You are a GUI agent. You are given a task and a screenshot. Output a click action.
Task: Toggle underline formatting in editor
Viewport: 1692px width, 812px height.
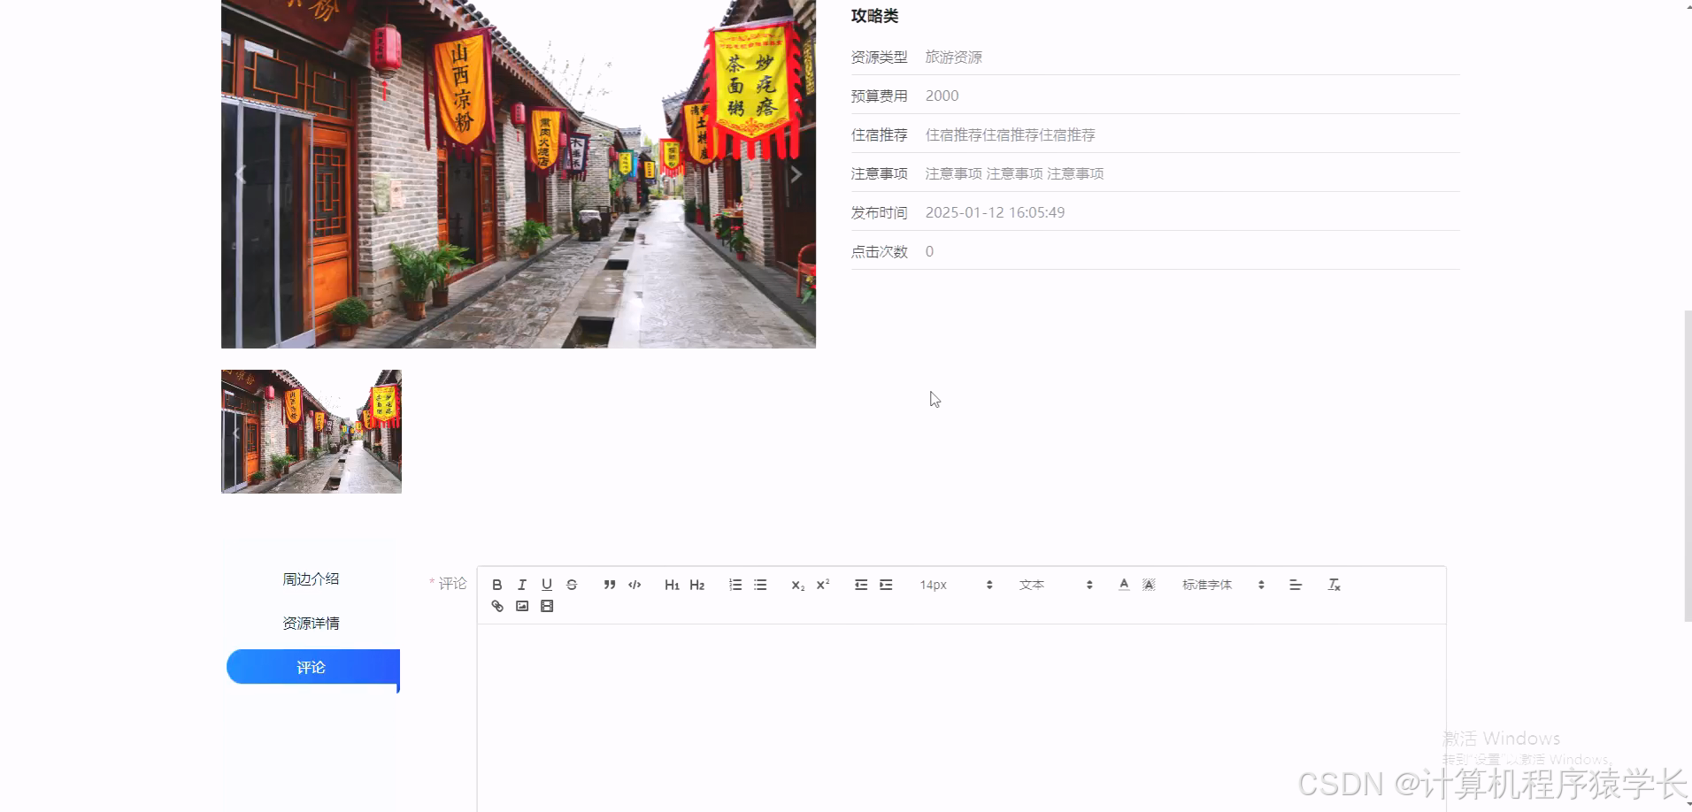tap(547, 585)
